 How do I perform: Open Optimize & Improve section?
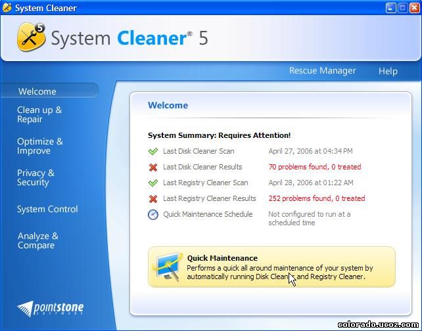coord(40,146)
